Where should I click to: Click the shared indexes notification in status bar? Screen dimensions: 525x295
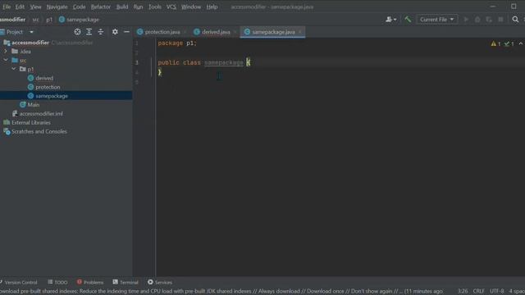click(x=221, y=292)
